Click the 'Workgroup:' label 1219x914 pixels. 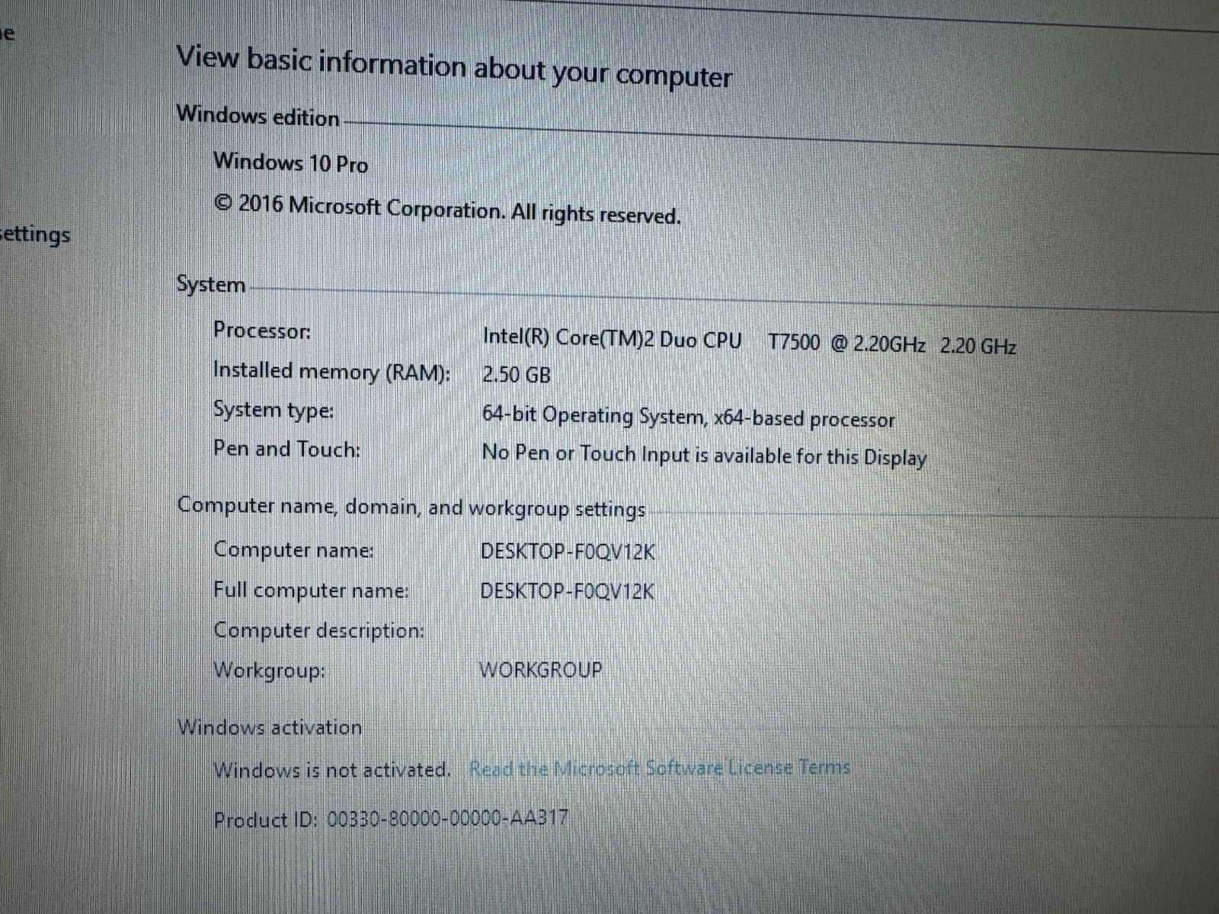pyautogui.click(x=270, y=670)
